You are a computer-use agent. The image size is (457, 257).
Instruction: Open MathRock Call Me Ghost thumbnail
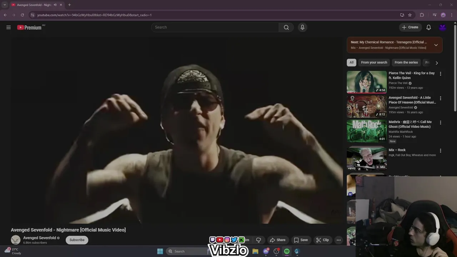coord(367,131)
